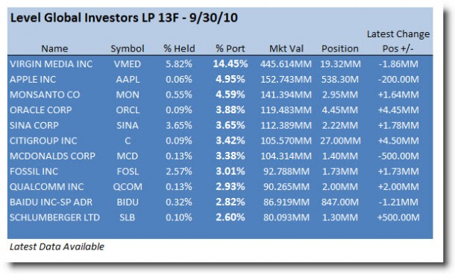Click ORACLE CORP company name

tap(40, 109)
